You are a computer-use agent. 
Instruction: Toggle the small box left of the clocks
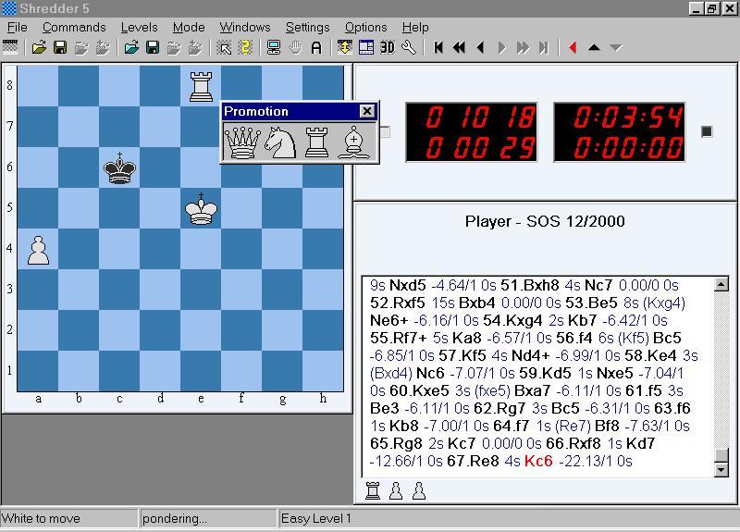[385, 131]
